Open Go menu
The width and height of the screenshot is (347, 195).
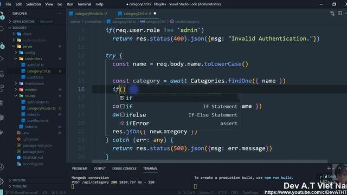(x=60, y=4)
